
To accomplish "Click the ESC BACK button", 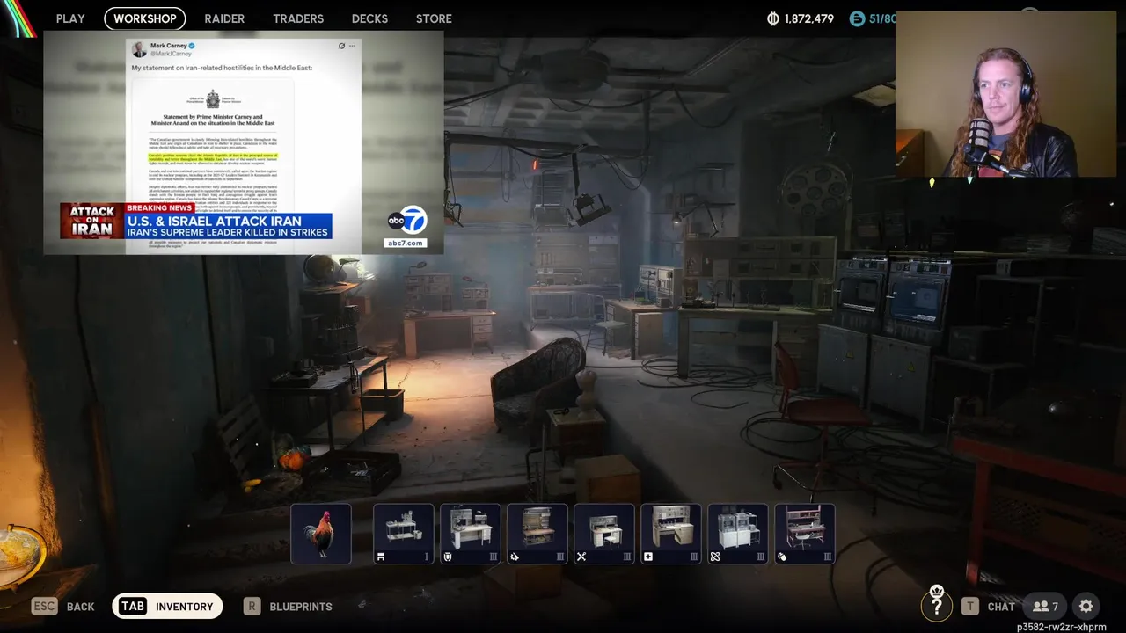I will click(63, 607).
